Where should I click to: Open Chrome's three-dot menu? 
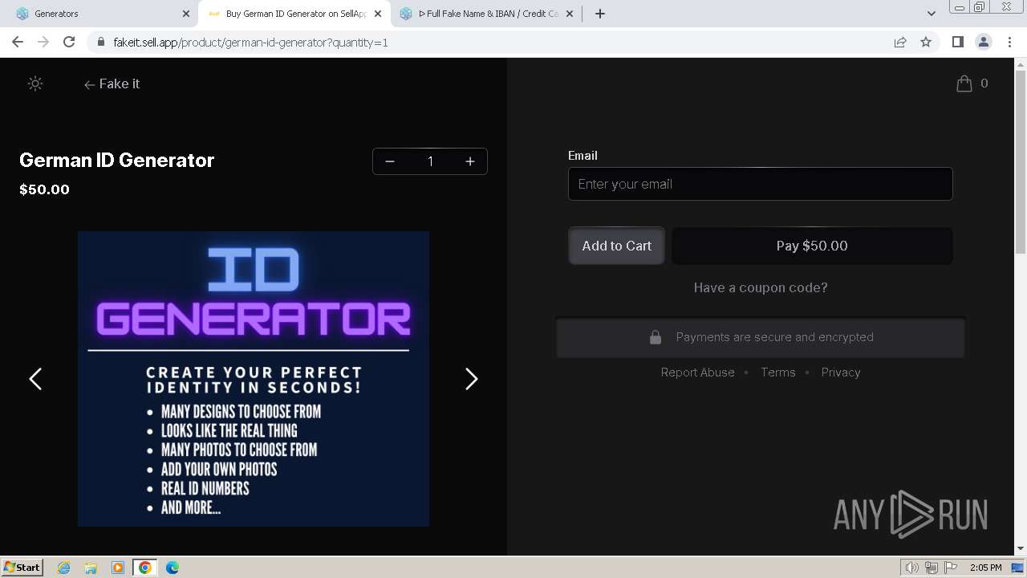click(x=1010, y=42)
